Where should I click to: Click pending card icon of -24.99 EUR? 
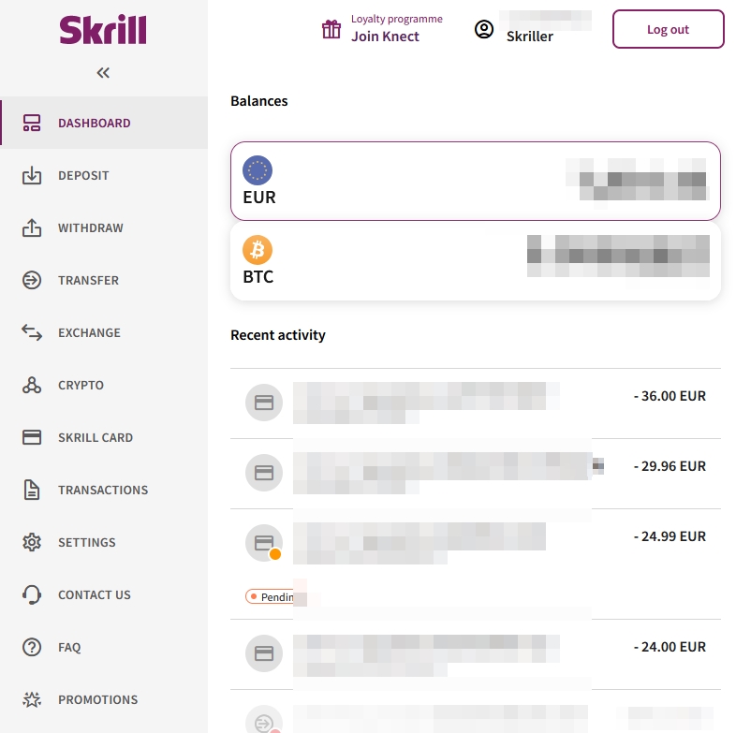pyautogui.click(x=264, y=543)
